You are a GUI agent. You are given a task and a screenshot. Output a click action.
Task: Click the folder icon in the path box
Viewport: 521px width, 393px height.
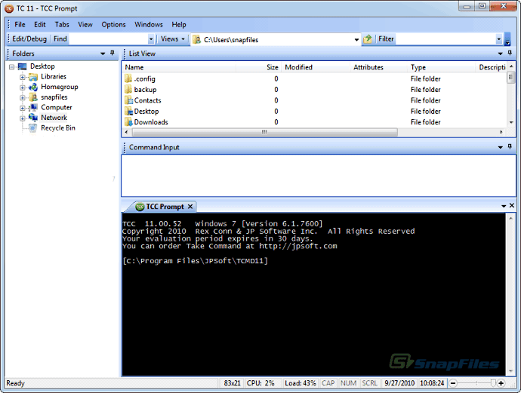click(197, 39)
